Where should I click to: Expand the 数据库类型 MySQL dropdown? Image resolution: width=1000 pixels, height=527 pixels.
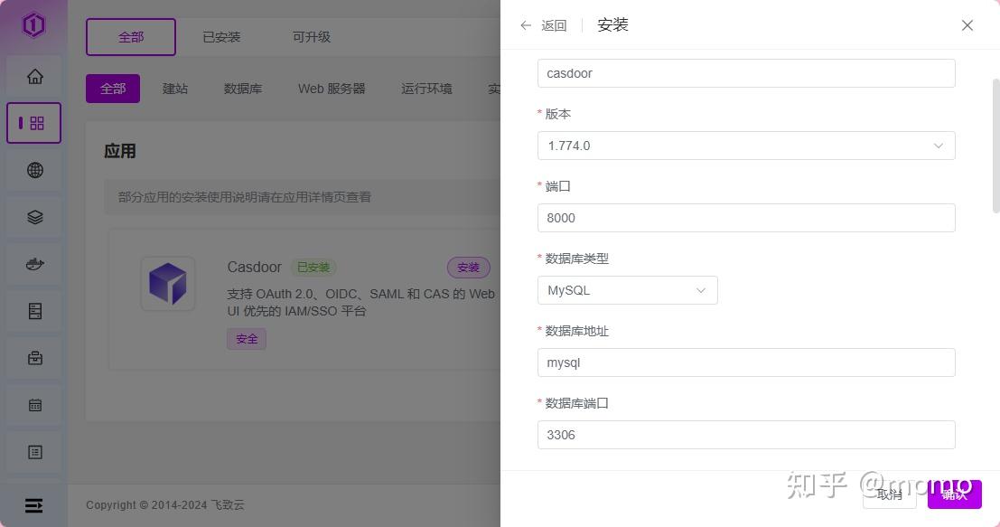tap(627, 290)
